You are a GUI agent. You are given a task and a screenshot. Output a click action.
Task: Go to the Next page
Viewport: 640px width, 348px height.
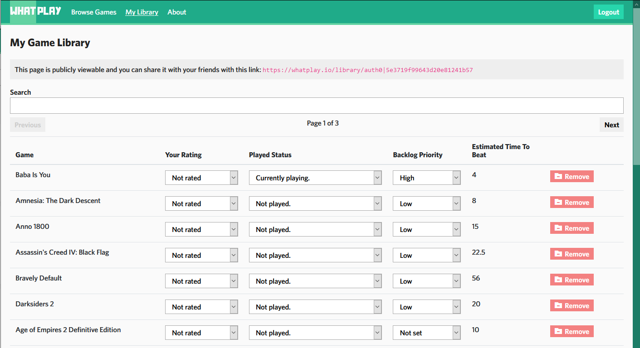click(x=611, y=125)
